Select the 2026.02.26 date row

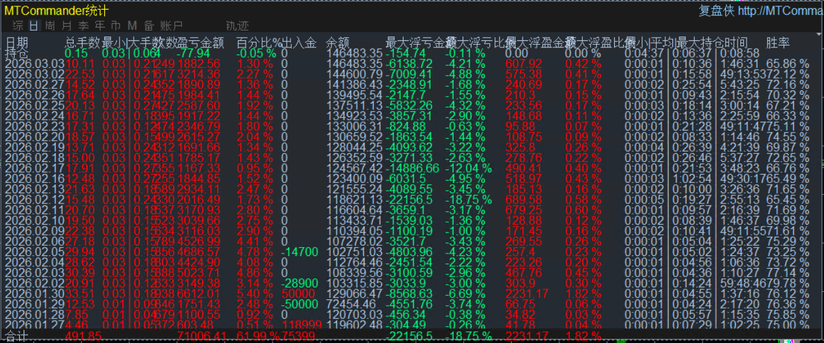tap(35, 95)
